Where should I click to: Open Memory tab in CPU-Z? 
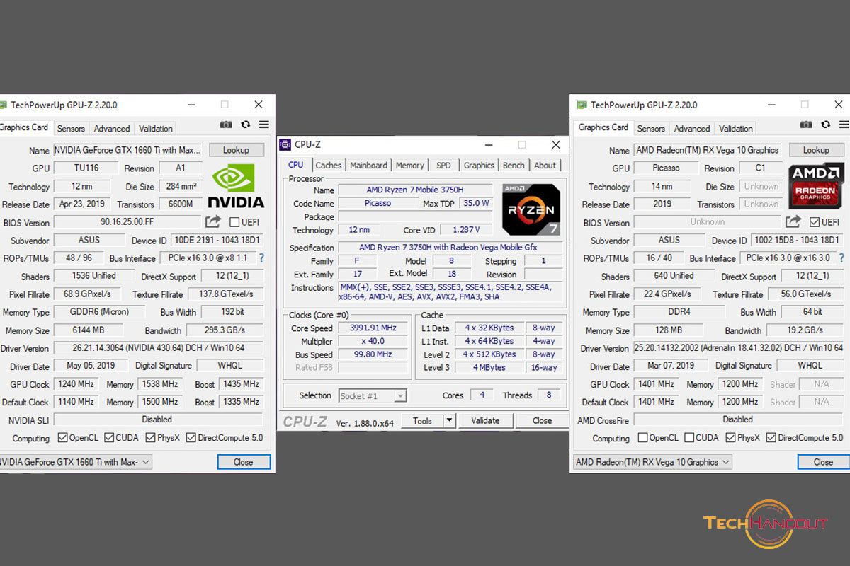pos(409,166)
